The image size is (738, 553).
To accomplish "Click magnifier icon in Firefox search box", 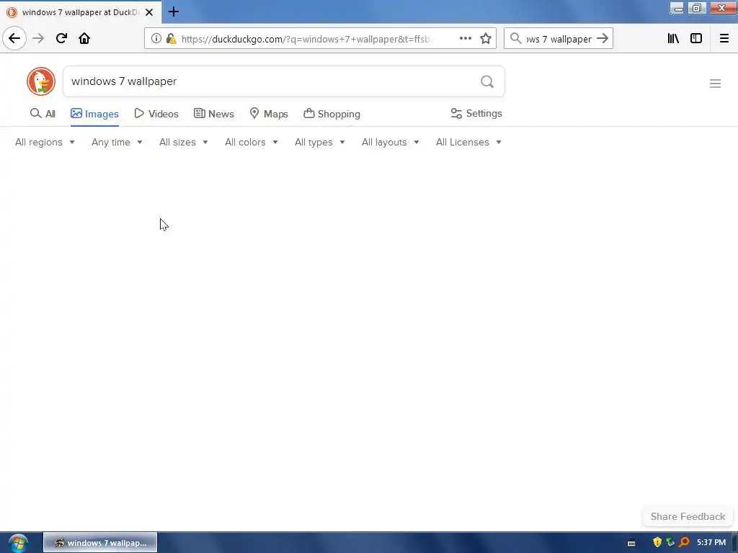I will [516, 39].
